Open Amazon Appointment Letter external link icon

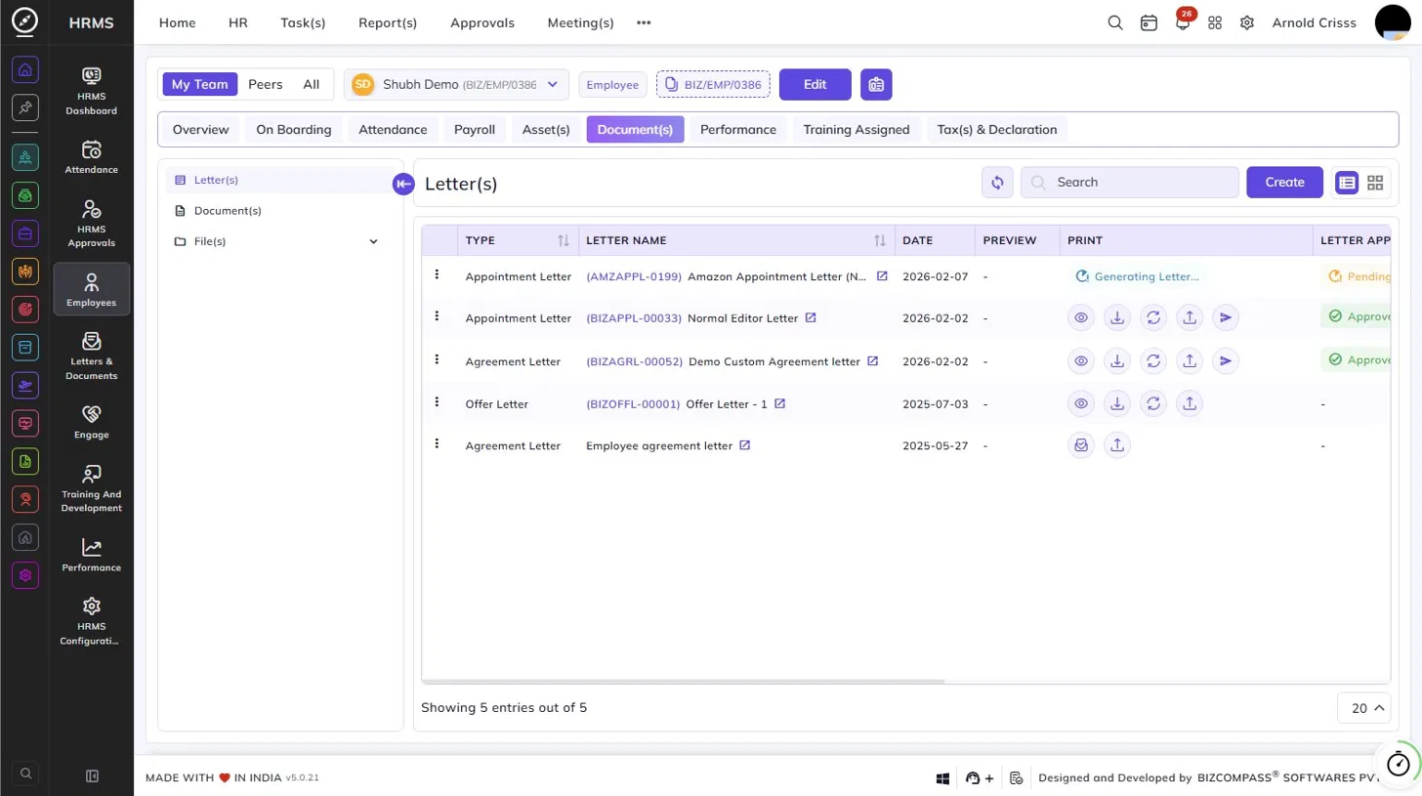[x=882, y=276]
